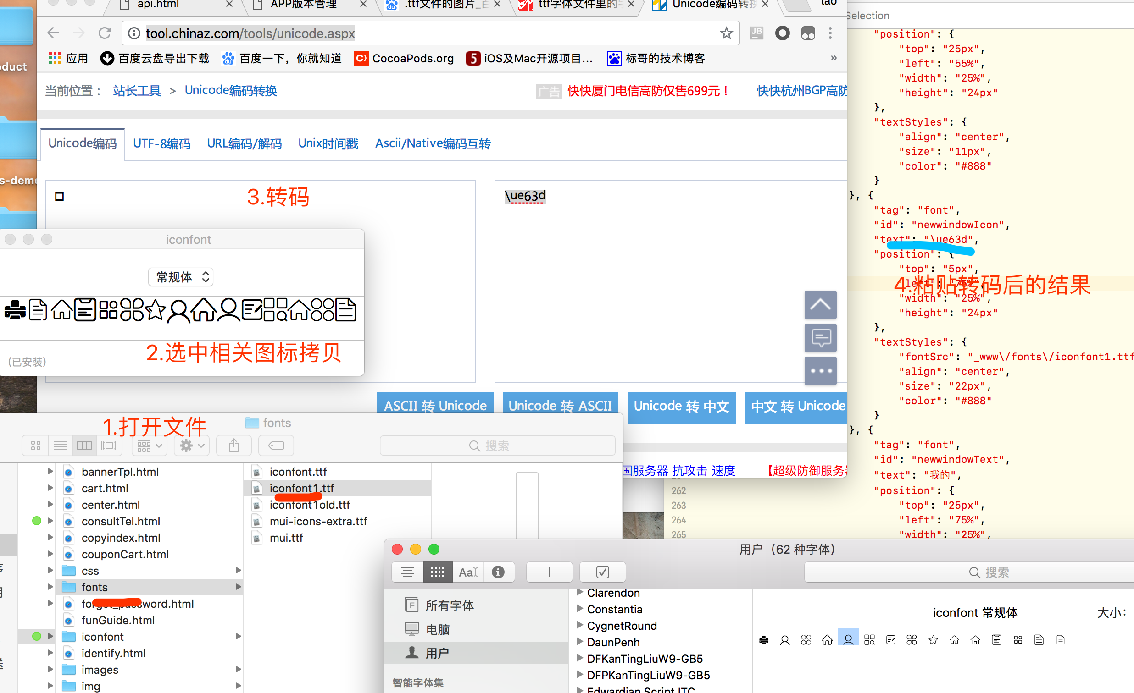The height and width of the screenshot is (693, 1134).
Task: Select the UTF-8编码 tab
Action: pos(161,143)
